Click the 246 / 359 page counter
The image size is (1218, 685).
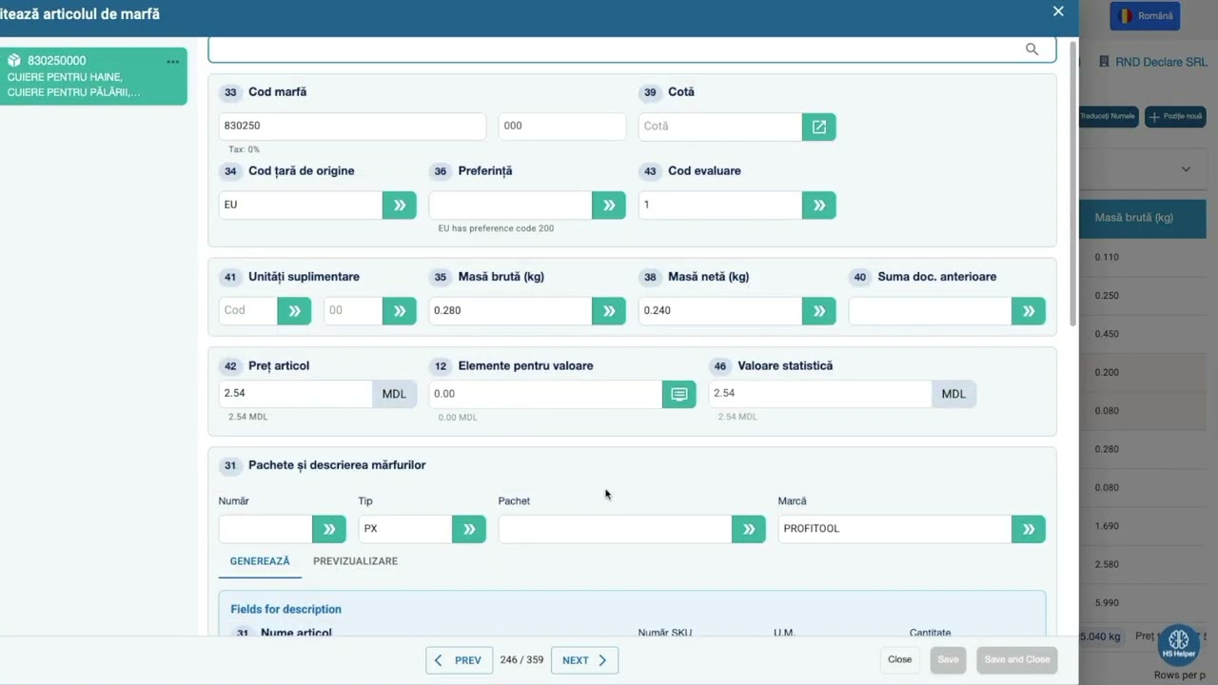[x=521, y=660]
